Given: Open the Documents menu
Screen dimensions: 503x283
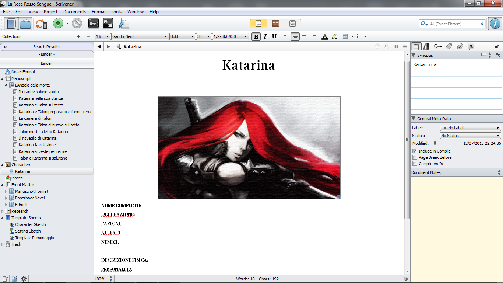Looking at the screenshot, I should click(74, 12).
